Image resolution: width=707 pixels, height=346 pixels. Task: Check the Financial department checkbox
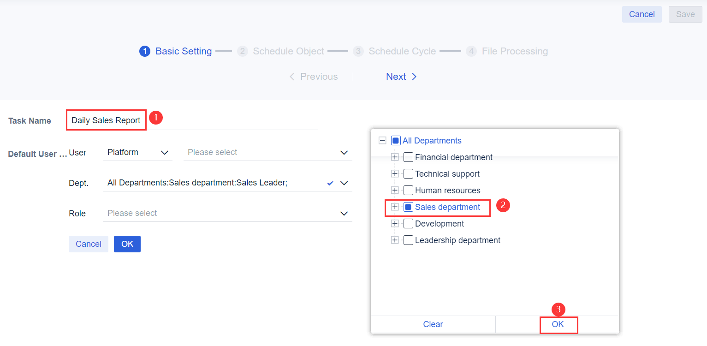408,157
